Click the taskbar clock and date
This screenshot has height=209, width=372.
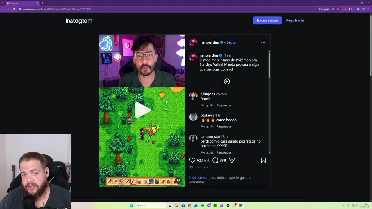364,206
